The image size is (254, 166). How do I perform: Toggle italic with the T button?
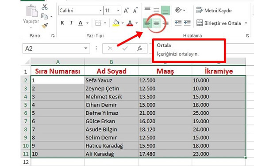point(71,23)
